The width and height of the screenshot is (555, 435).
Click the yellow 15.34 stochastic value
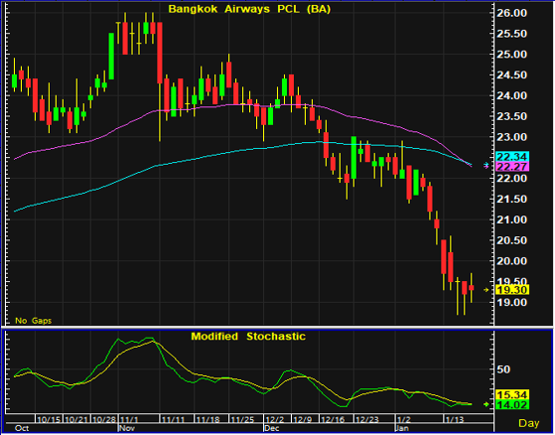[x=512, y=394]
